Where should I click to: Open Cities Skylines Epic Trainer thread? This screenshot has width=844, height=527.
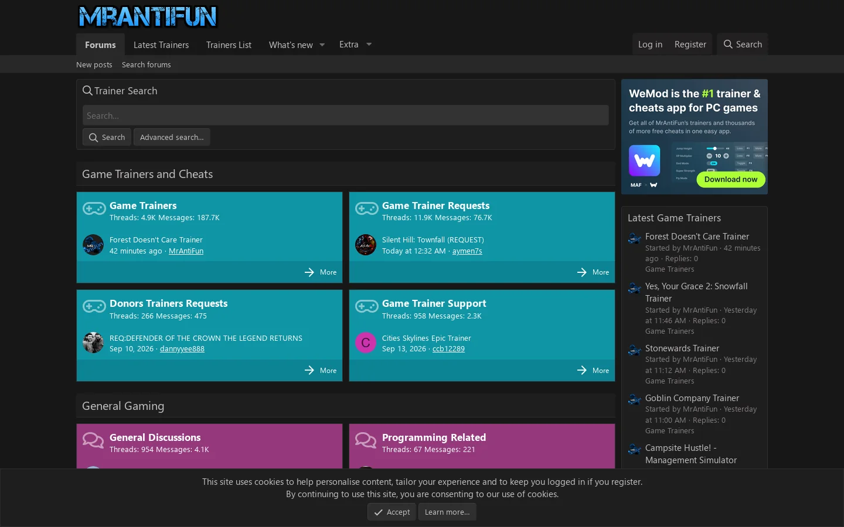[x=427, y=338]
